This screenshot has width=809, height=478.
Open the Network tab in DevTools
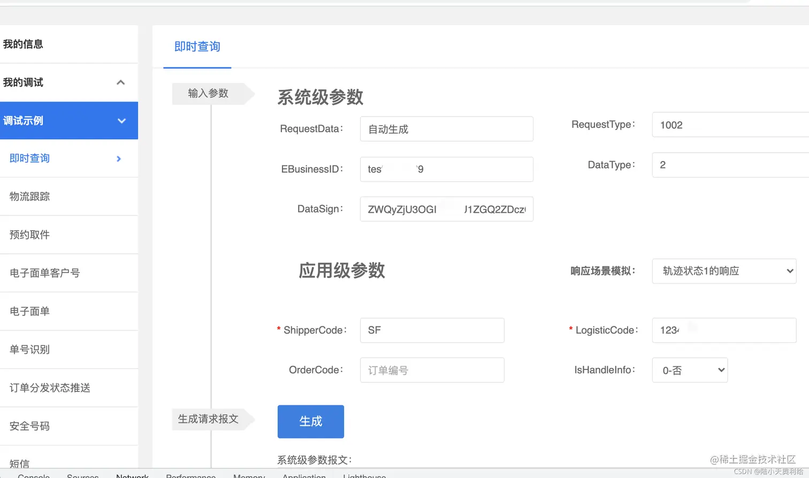coord(132,475)
